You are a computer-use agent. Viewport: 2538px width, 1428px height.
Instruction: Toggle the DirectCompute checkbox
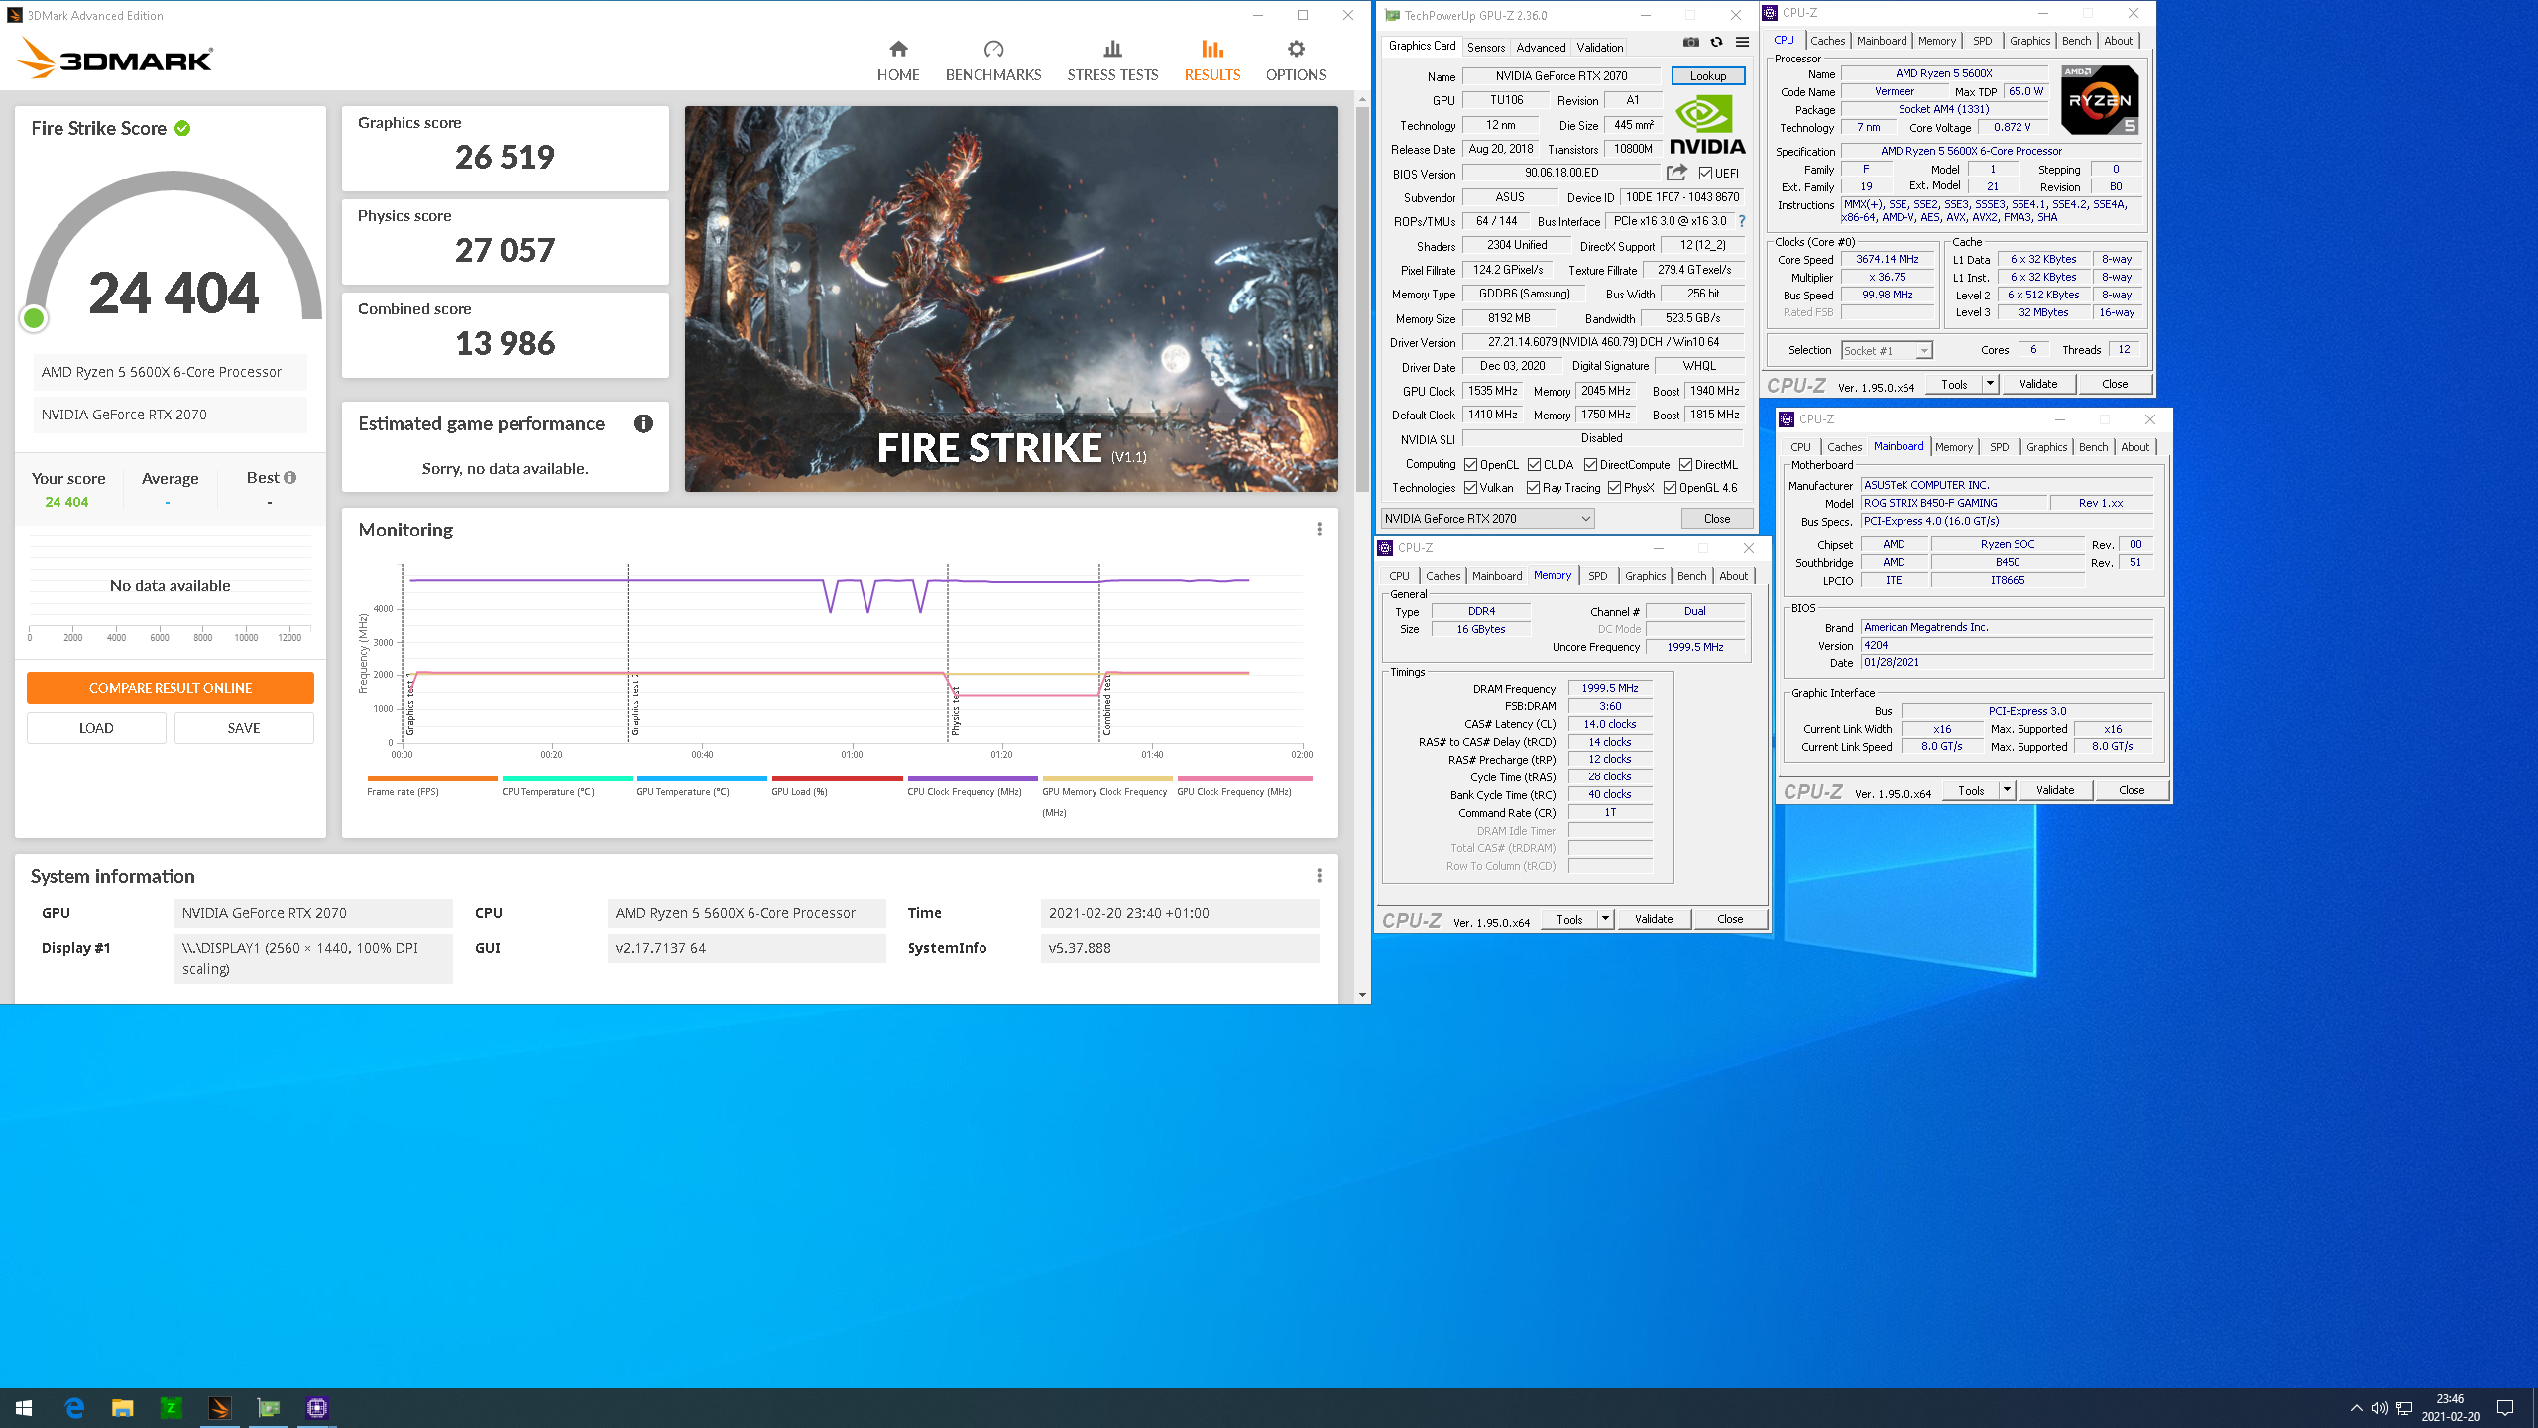[1591, 465]
